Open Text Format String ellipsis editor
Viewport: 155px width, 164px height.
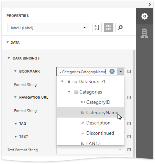point(121,150)
